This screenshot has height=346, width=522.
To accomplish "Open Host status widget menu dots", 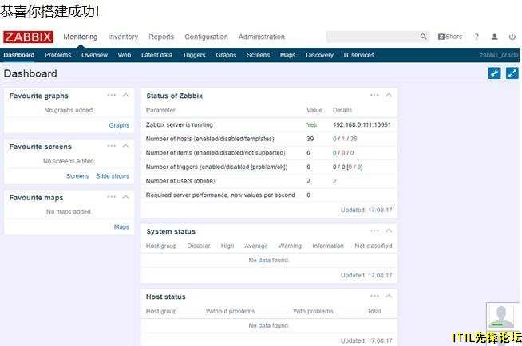I will (374, 296).
